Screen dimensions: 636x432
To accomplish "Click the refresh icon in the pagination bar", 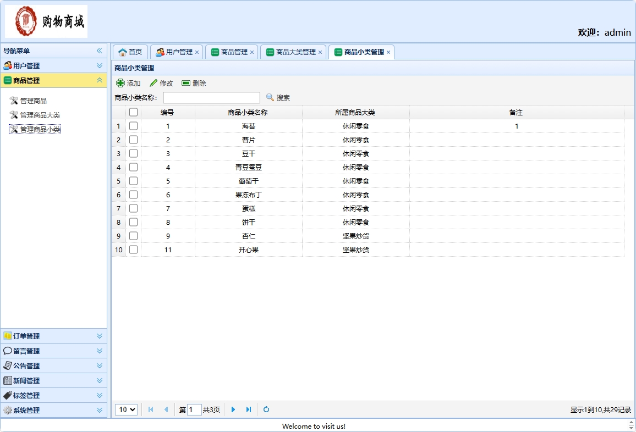I will pos(266,409).
